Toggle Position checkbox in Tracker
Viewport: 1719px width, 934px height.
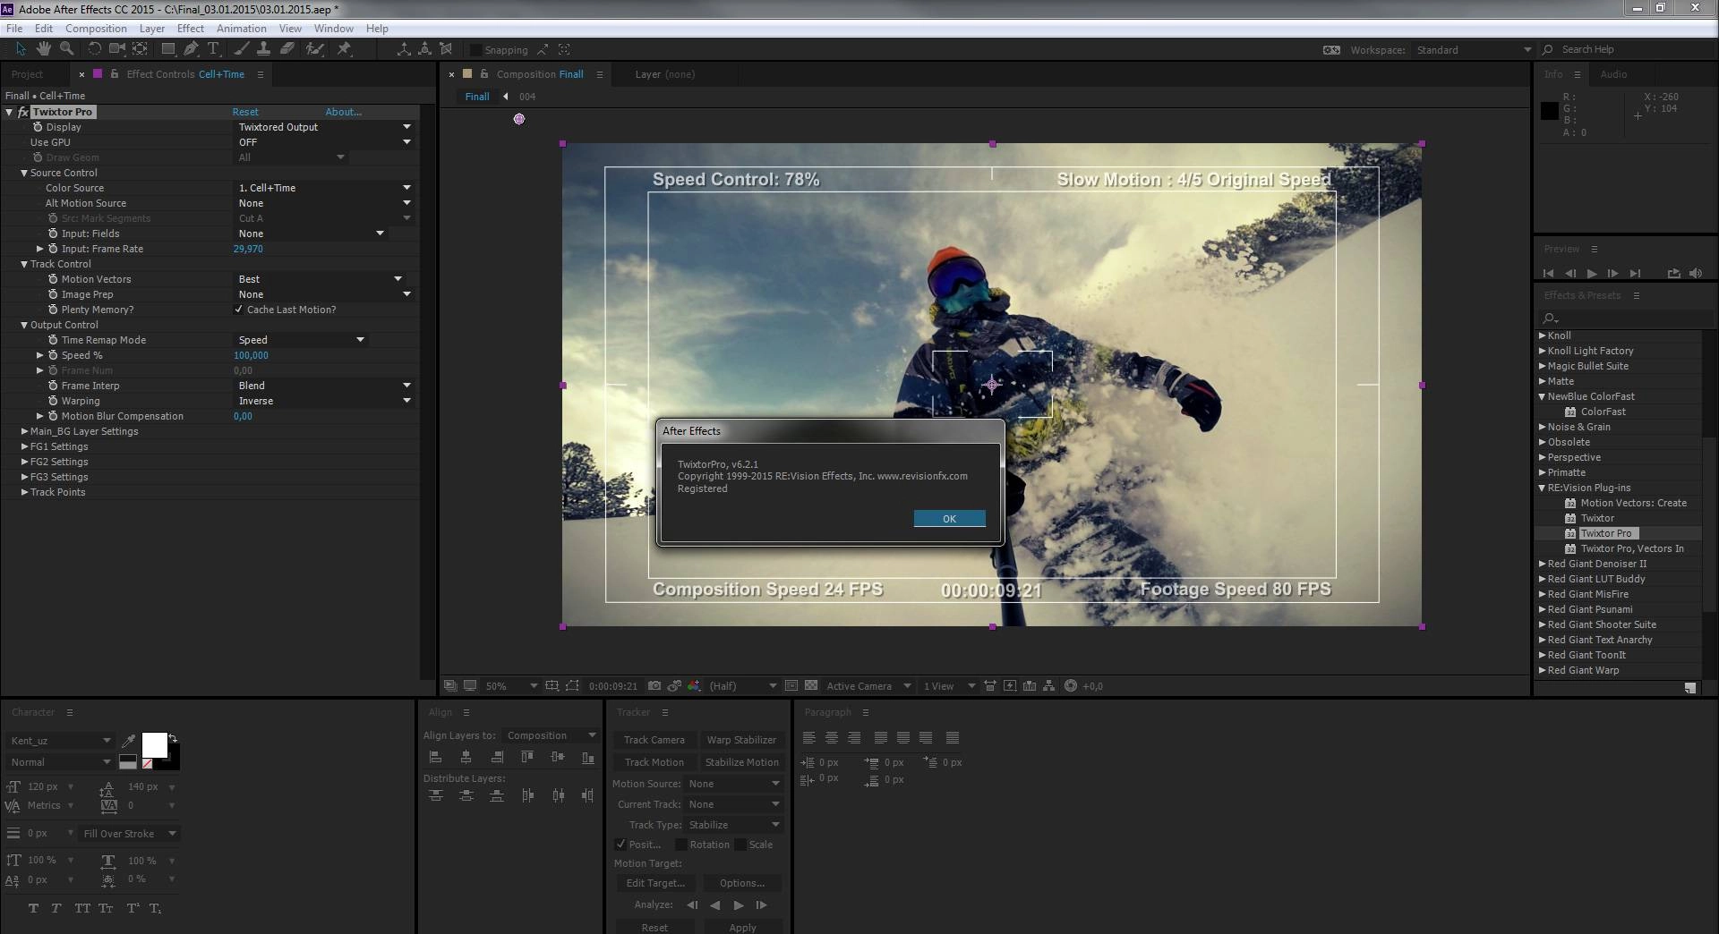(620, 845)
